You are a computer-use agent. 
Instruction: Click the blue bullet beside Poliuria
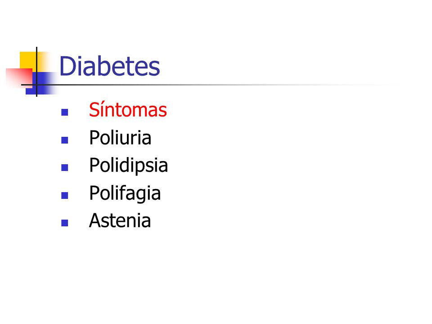tap(64, 140)
